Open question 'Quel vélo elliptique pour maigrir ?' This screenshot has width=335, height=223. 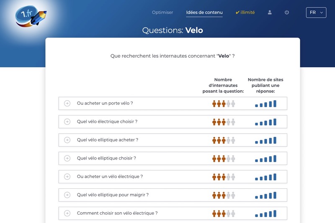[x=113, y=195]
